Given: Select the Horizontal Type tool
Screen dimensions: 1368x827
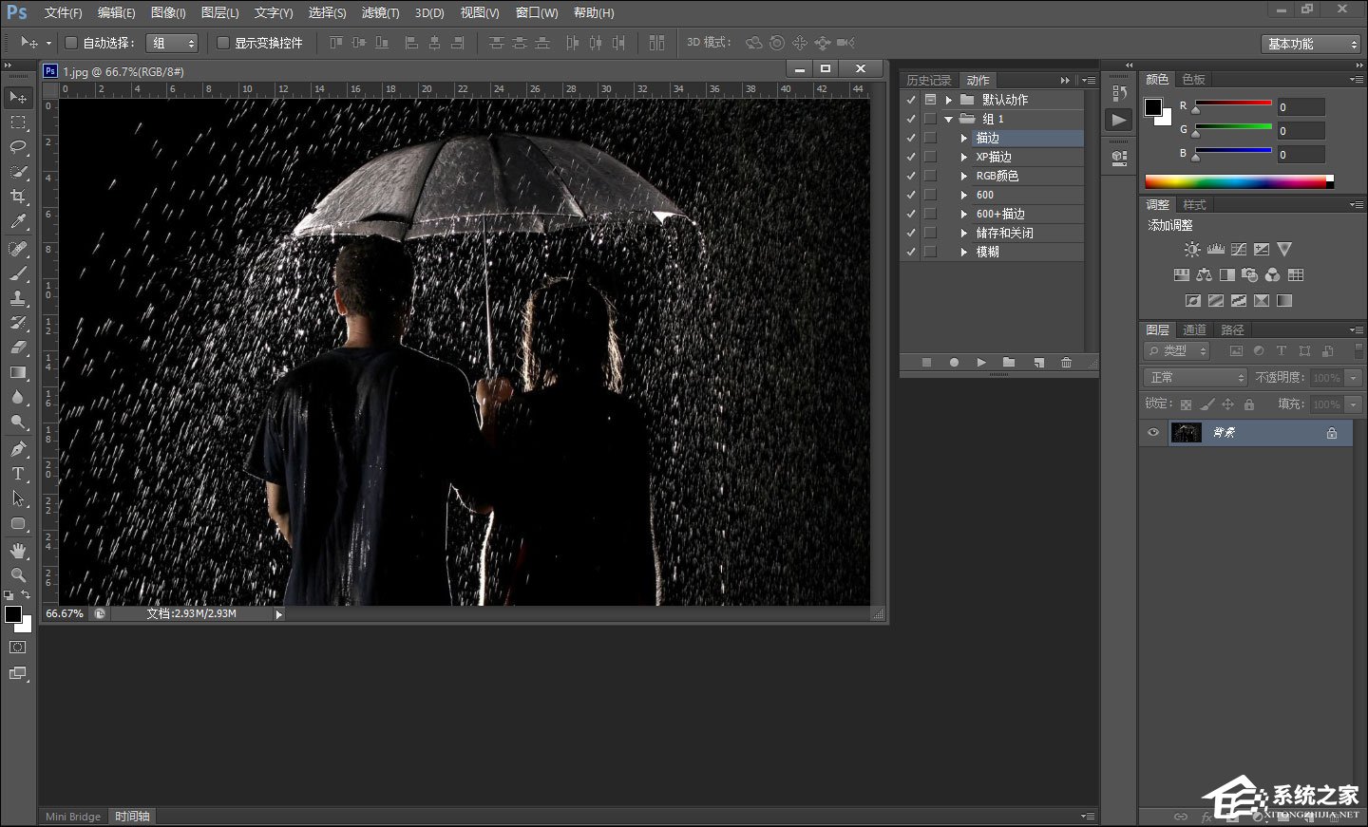Looking at the screenshot, I should tap(18, 474).
